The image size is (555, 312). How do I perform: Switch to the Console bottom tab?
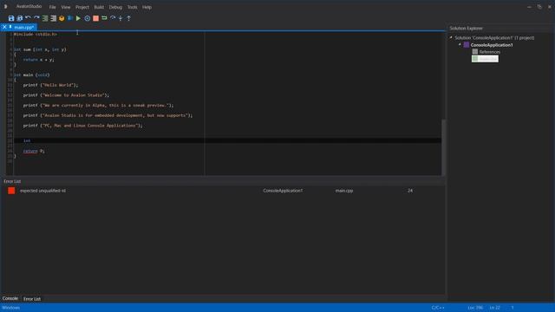pyautogui.click(x=10, y=298)
